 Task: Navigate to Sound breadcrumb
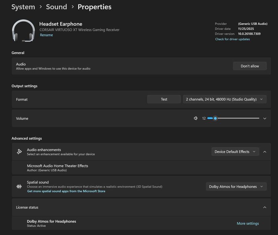click(x=56, y=7)
